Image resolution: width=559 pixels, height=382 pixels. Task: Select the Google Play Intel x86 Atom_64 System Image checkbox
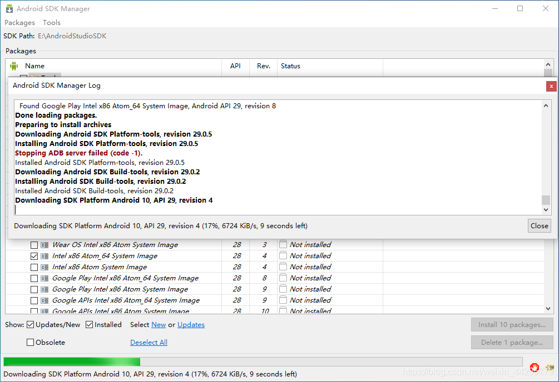click(x=34, y=278)
